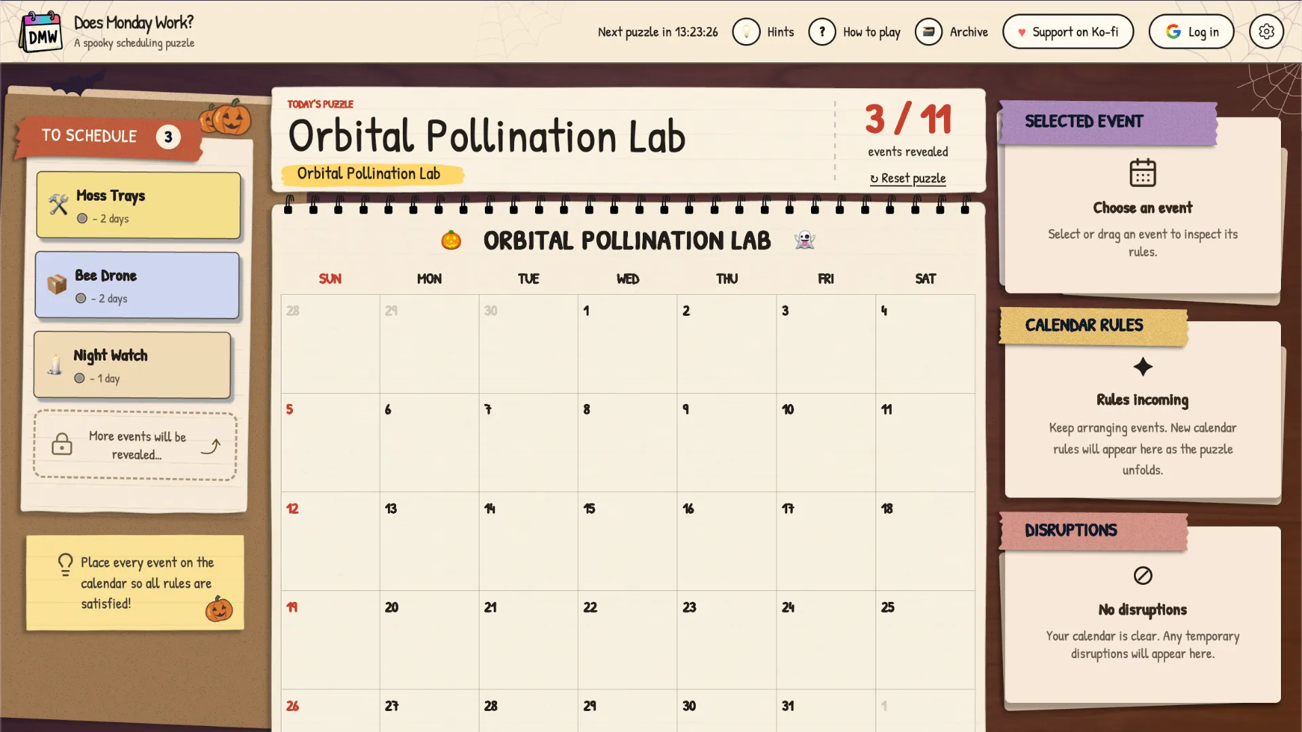Screen dimensions: 1302x732
Task: Click the Wednesday 1 calendar cell
Action: tap(627, 344)
